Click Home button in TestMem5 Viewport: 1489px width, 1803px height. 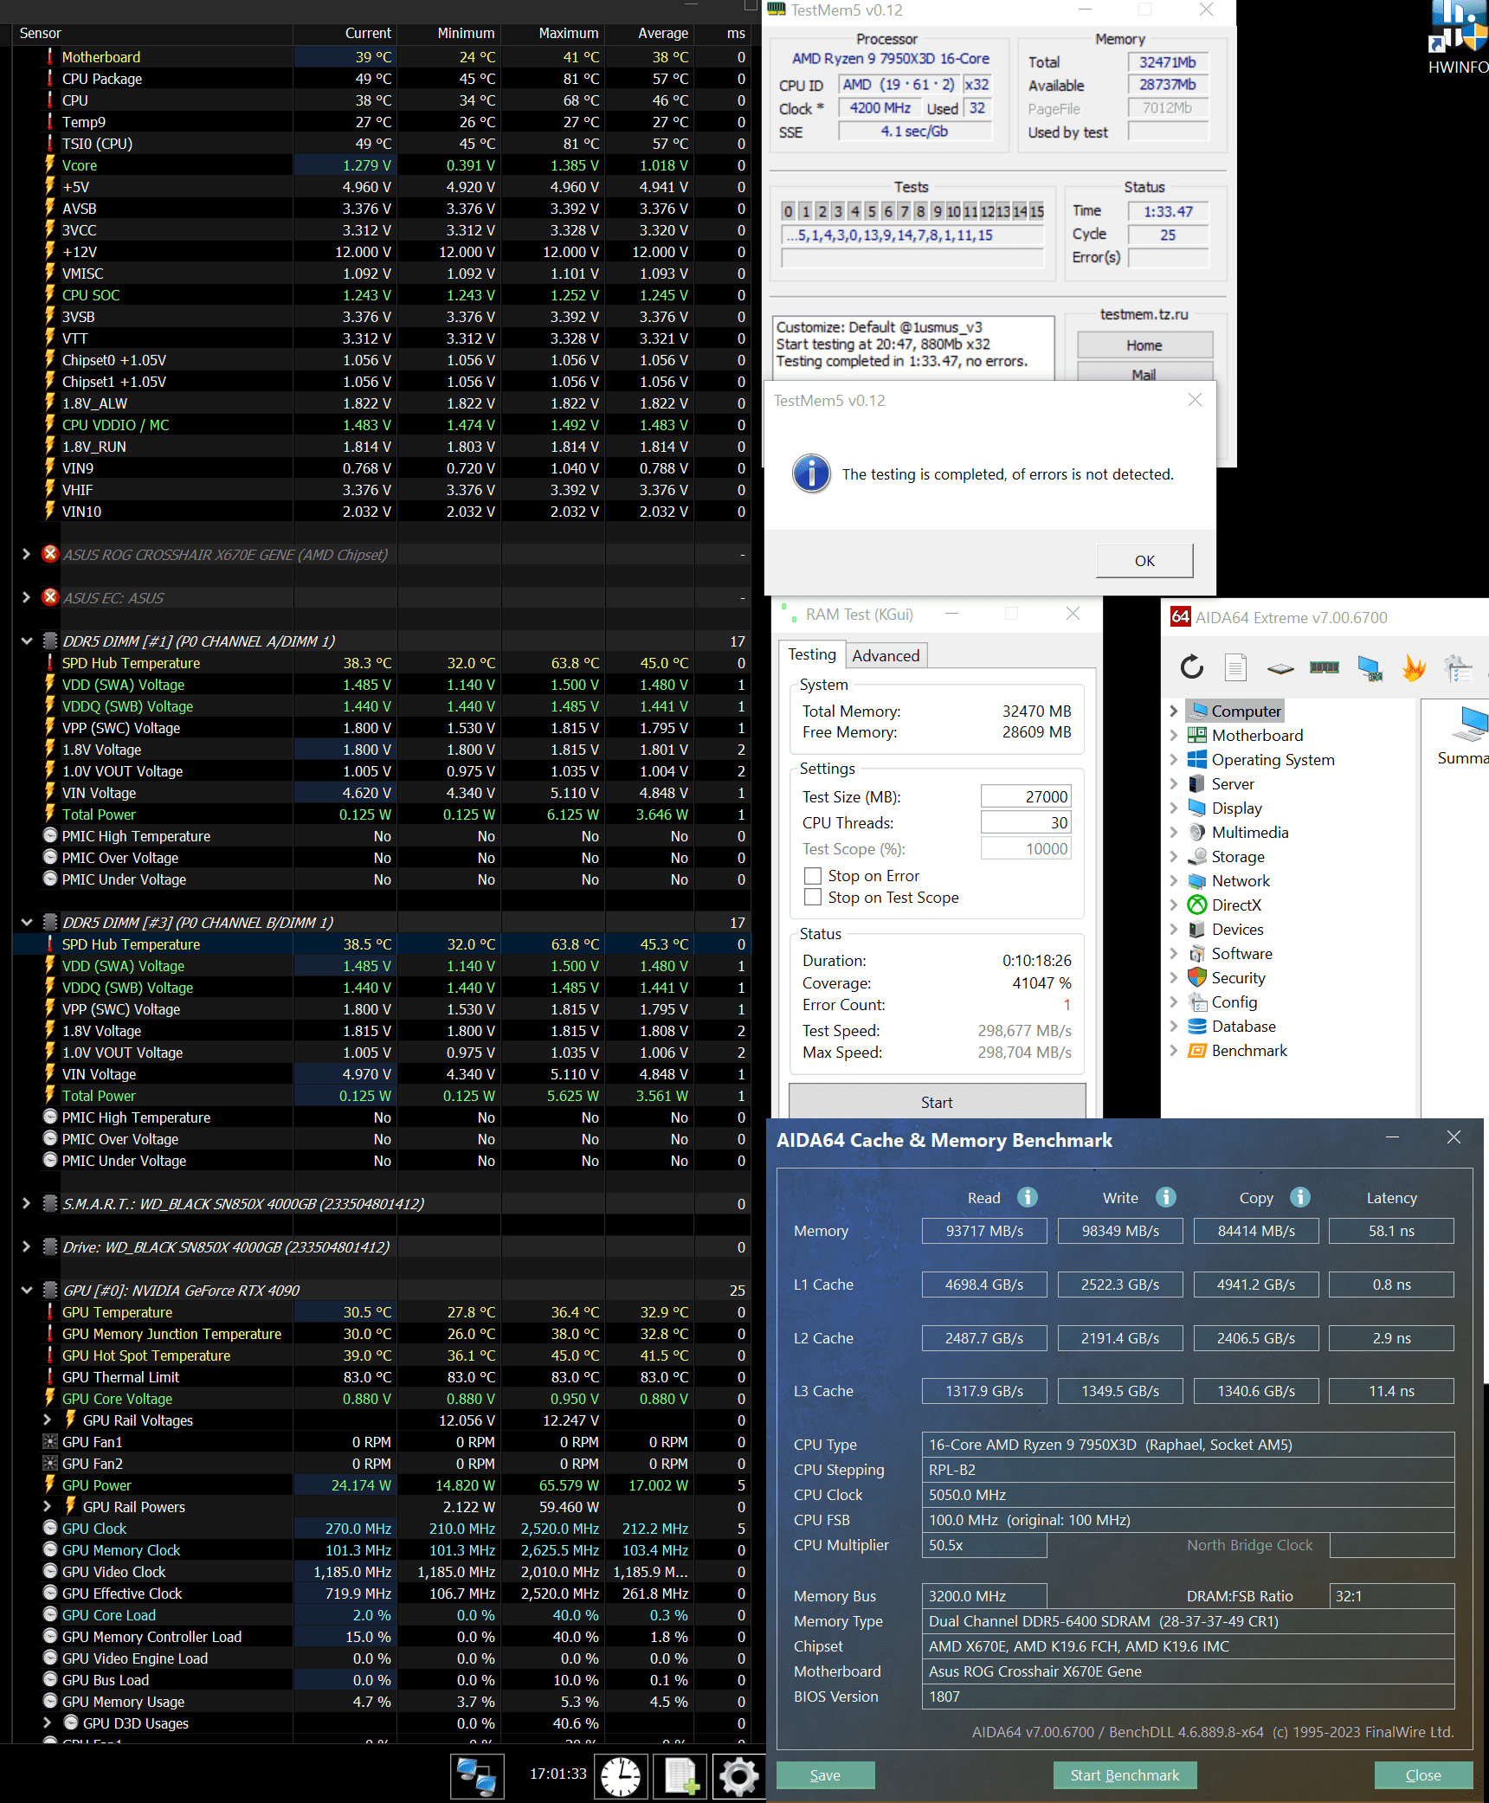click(1144, 345)
